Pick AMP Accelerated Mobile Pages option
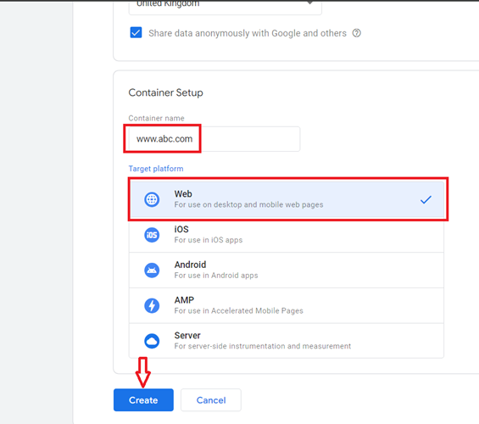The height and width of the screenshot is (424, 479). click(287, 305)
